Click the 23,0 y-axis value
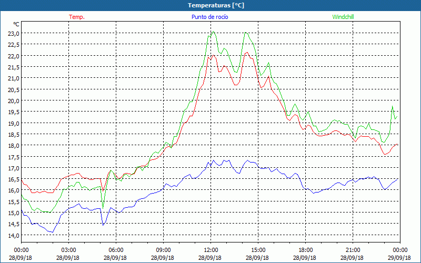This screenshot has width=421, height=263. (14, 34)
